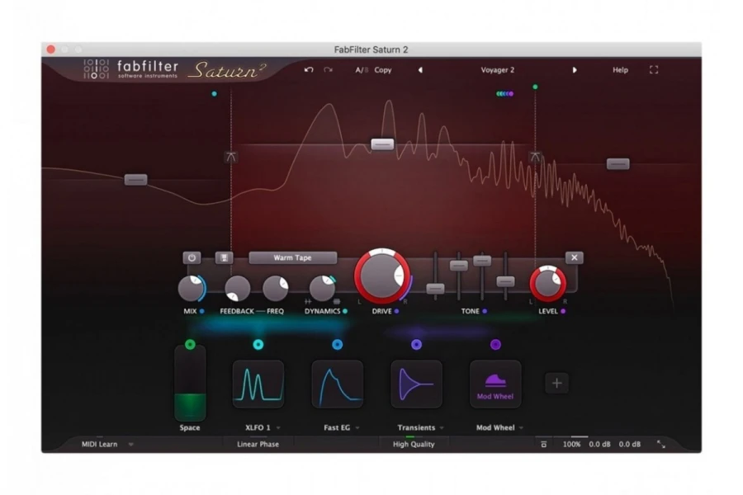The image size is (743, 495).
Task: Click the rightmost Tone slider handle
Action: click(505, 281)
